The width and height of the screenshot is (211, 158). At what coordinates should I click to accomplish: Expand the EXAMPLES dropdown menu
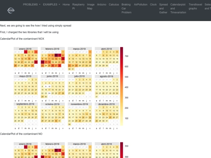pyautogui.click(x=52, y=5)
